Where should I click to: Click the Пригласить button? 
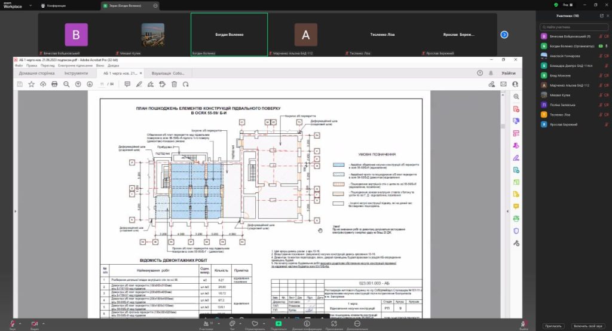tap(553, 326)
